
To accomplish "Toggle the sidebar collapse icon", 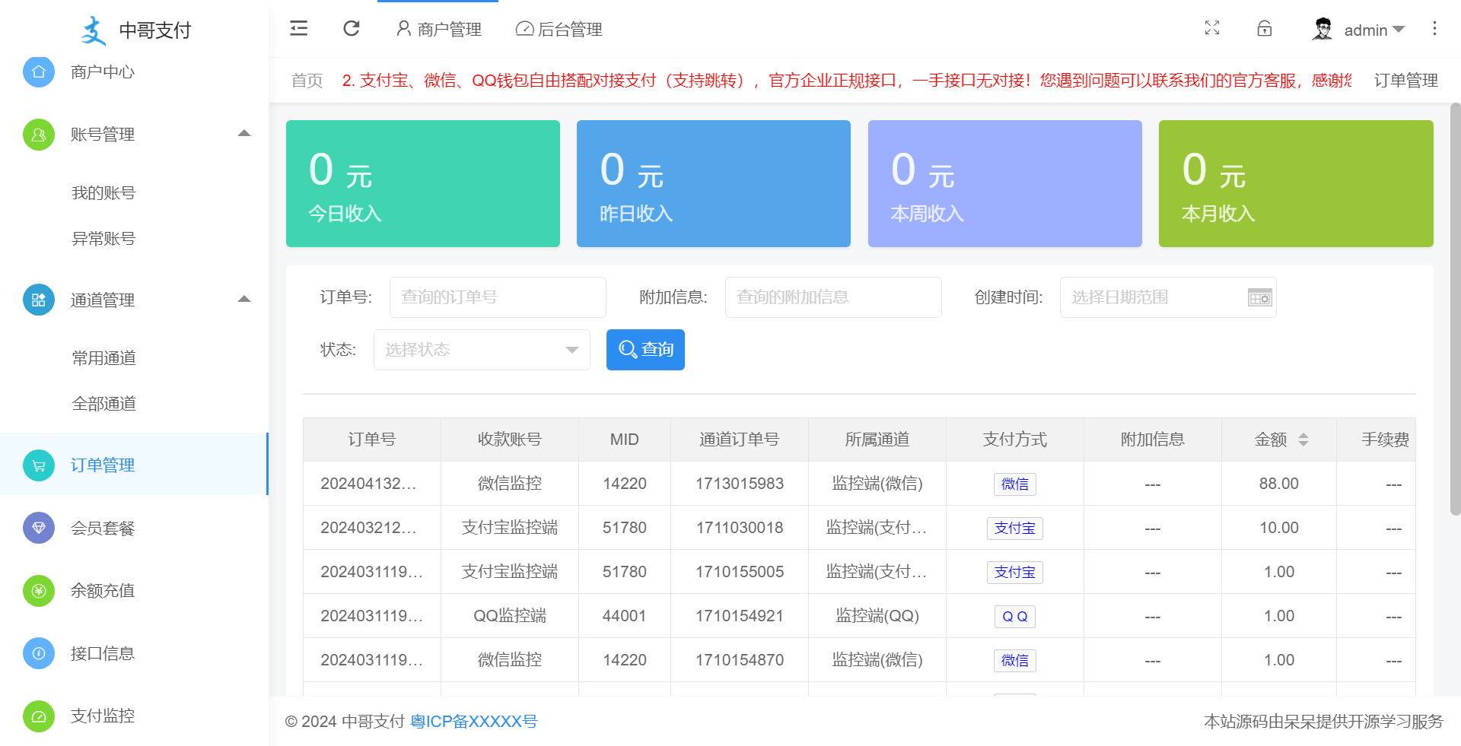I will point(299,29).
